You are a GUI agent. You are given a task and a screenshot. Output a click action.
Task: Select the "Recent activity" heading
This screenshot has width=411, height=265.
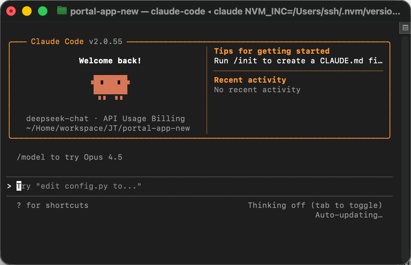coord(250,80)
